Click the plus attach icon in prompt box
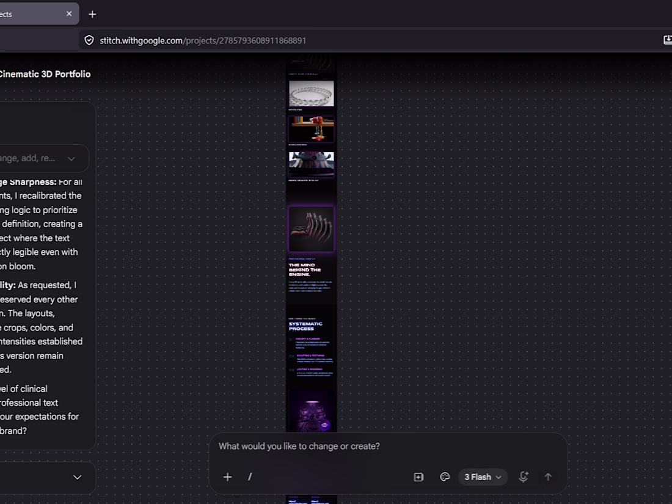This screenshot has height=504, width=672. pos(228,477)
